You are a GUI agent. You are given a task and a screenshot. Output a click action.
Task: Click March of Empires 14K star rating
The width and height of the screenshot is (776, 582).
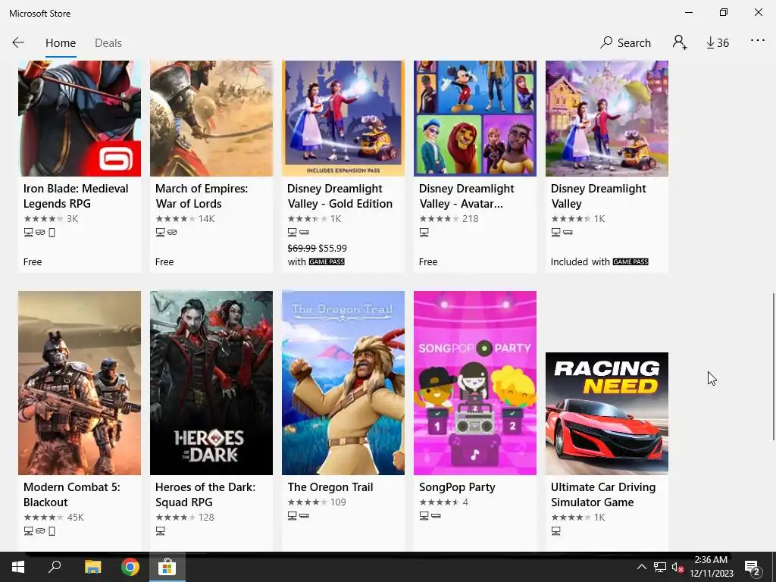tap(185, 219)
